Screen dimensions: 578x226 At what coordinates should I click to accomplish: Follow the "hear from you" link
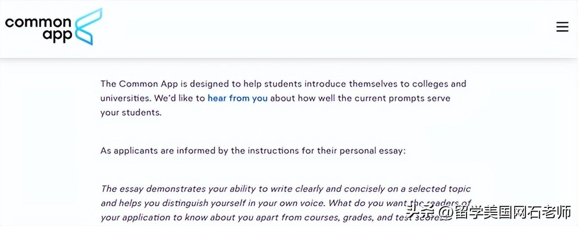pos(238,98)
